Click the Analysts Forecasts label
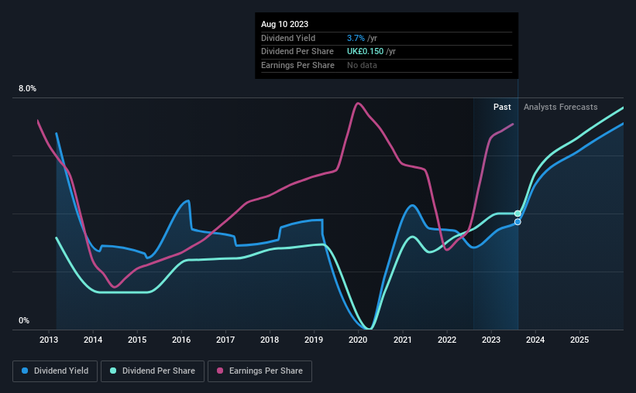 pos(561,107)
